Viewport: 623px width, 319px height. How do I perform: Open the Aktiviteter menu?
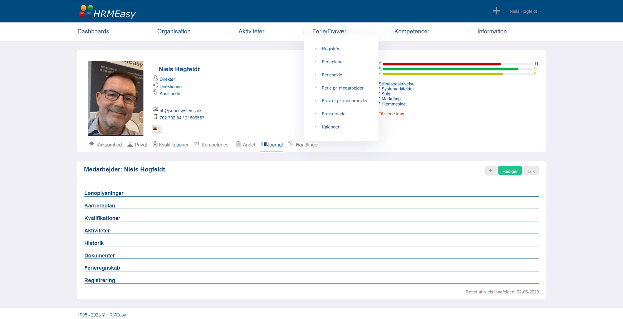click(x=251, y=31)
